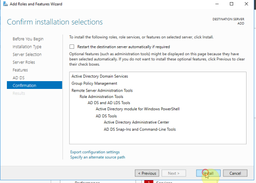256x183 pixels.
Task: Close the Add Roles and Features Wizard
Action: click(247, 4)
